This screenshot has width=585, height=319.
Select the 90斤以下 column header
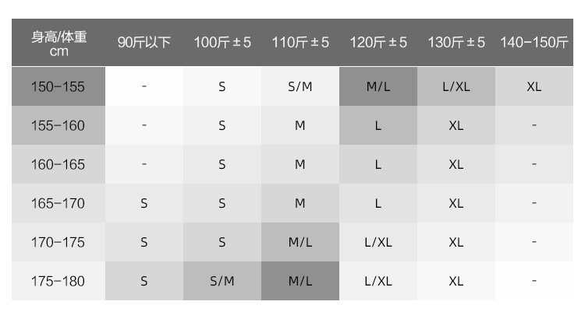pos(144,43)
